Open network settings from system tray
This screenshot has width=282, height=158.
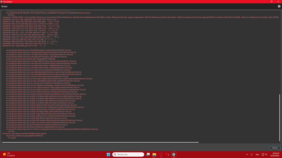(x=263, y=154)
